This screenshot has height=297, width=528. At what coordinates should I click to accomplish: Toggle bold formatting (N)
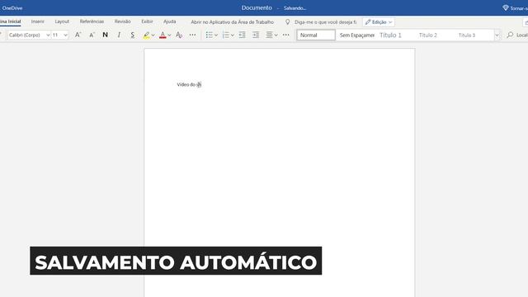tap(105, 35)
